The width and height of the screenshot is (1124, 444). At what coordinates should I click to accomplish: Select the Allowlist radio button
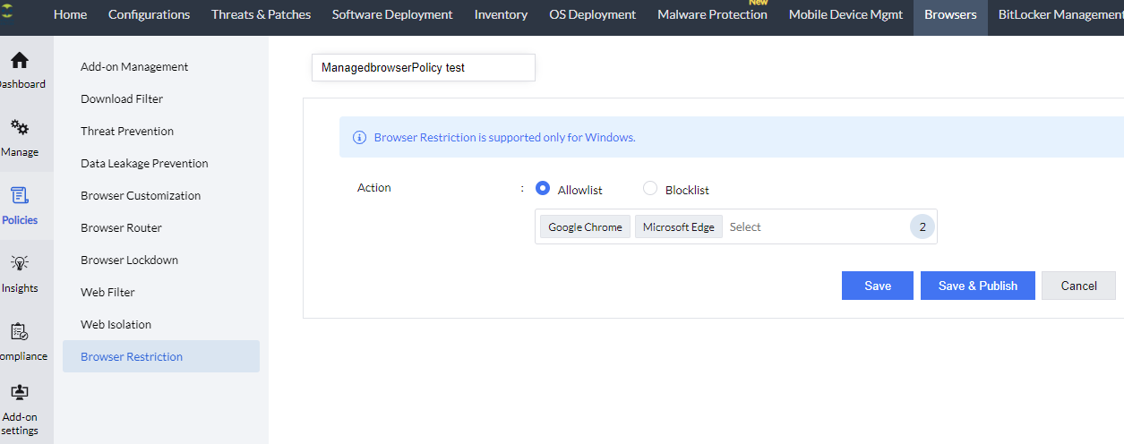(x=542, y=189)
